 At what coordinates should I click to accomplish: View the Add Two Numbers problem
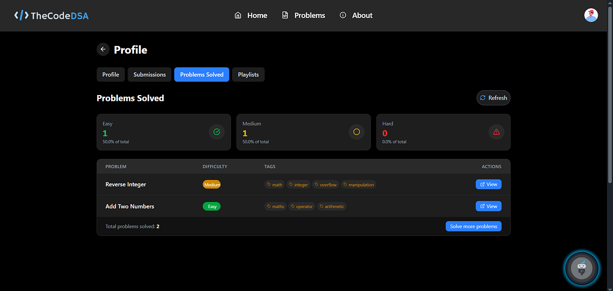[x=488, y=206]
